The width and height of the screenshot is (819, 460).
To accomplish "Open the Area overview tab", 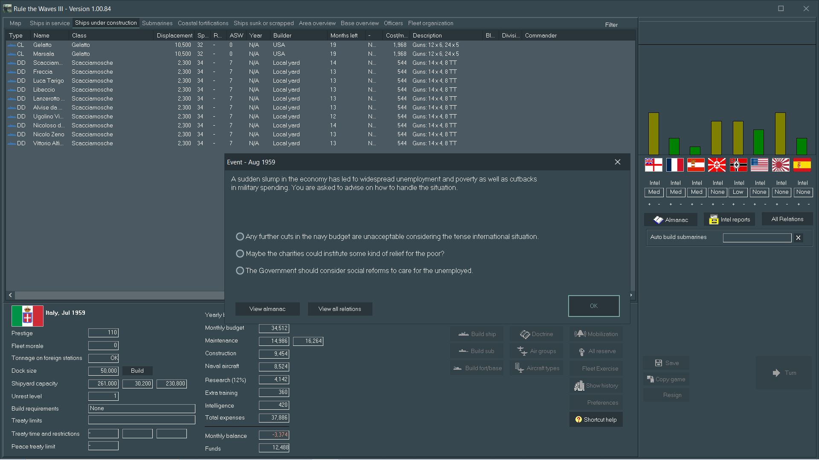I will (x=317, y=23).
